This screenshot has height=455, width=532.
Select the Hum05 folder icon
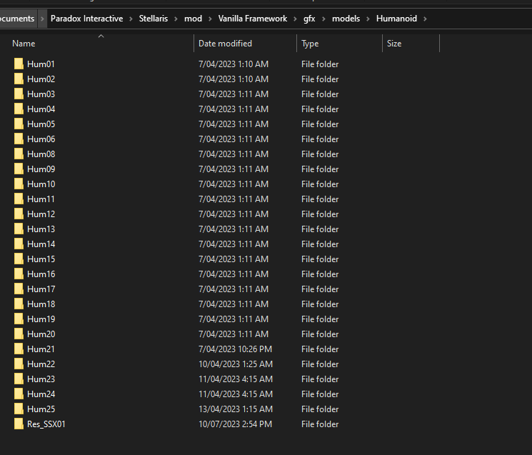coord(19,124)
